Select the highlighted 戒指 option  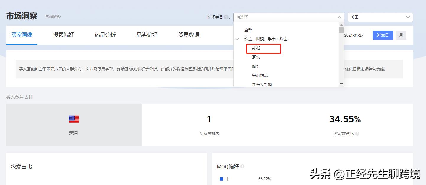(256, 48)
